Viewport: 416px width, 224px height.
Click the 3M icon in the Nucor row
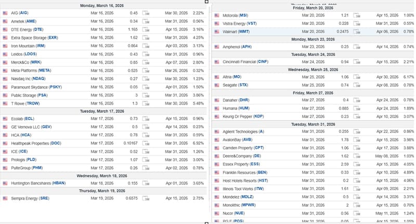pyautogui.click(x=357, y=213)
